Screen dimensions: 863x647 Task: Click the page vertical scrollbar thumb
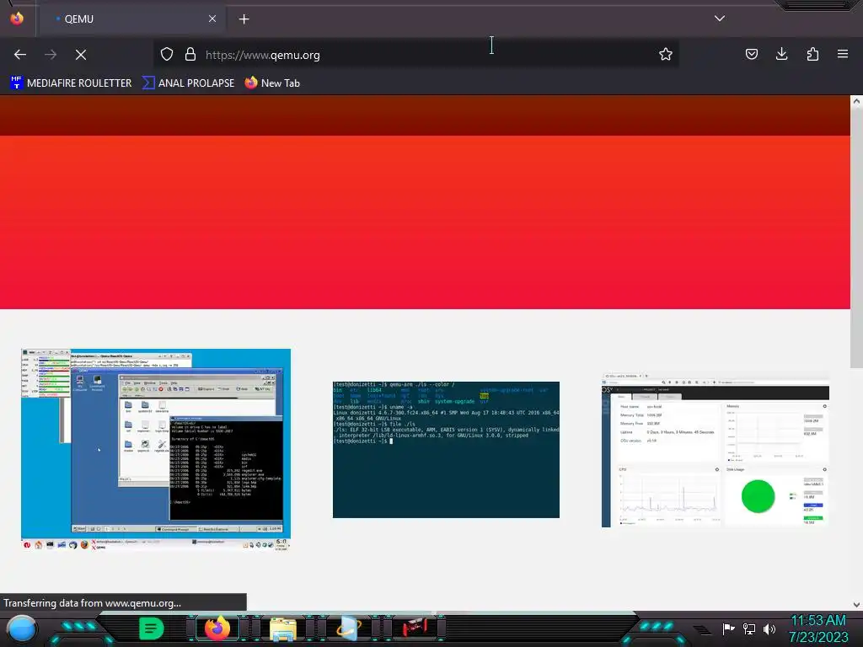tap(856, 237)
